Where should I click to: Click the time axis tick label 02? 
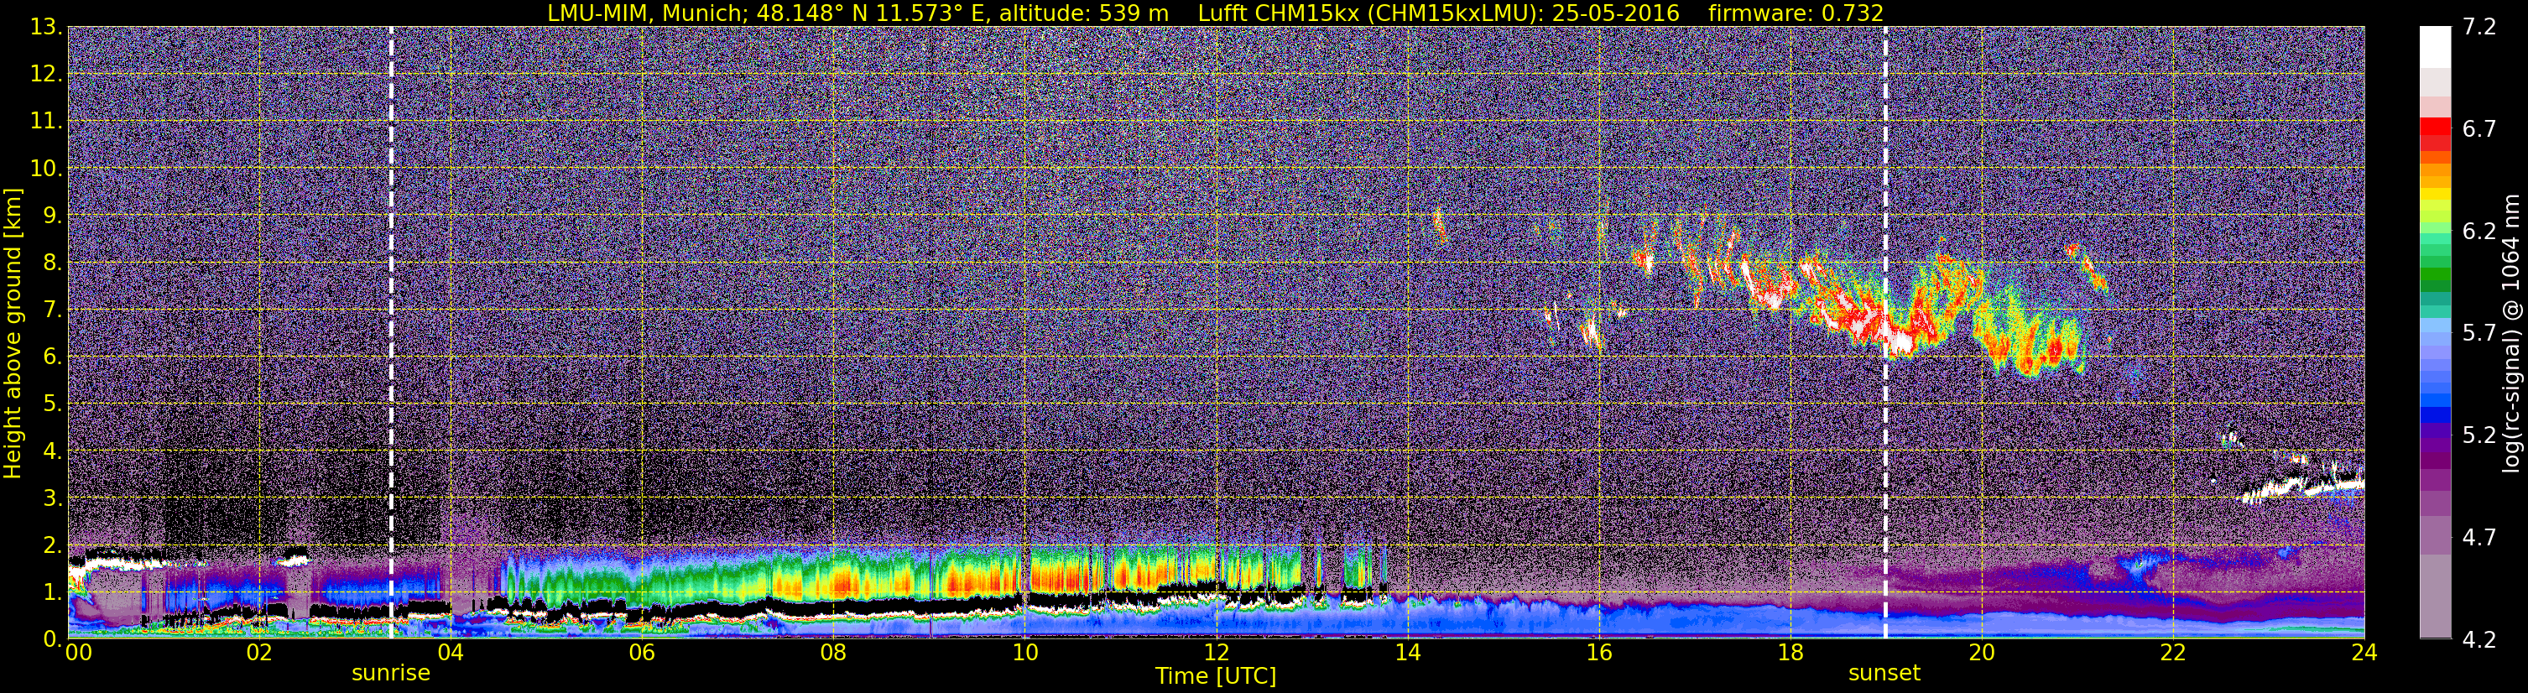point(259,652)
